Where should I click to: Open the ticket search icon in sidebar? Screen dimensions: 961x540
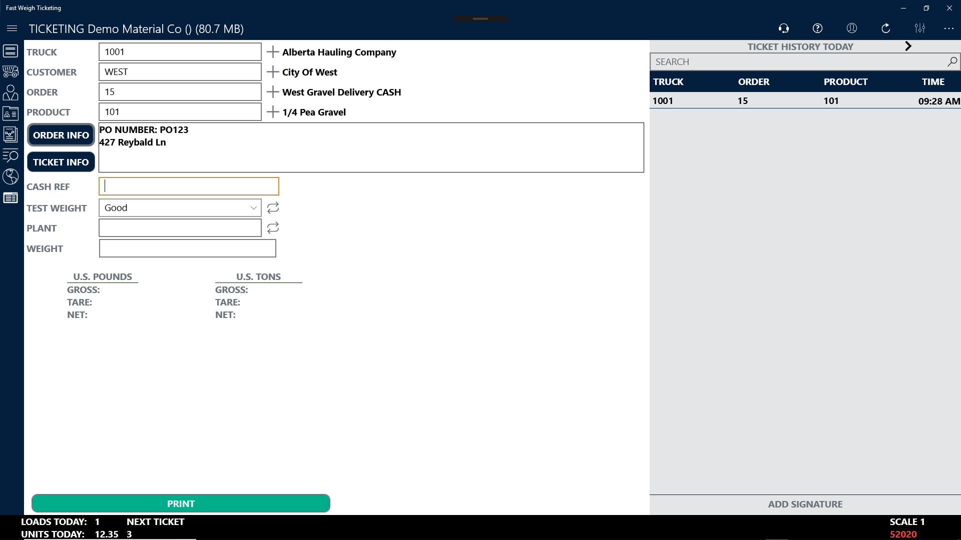click(11, 155)
